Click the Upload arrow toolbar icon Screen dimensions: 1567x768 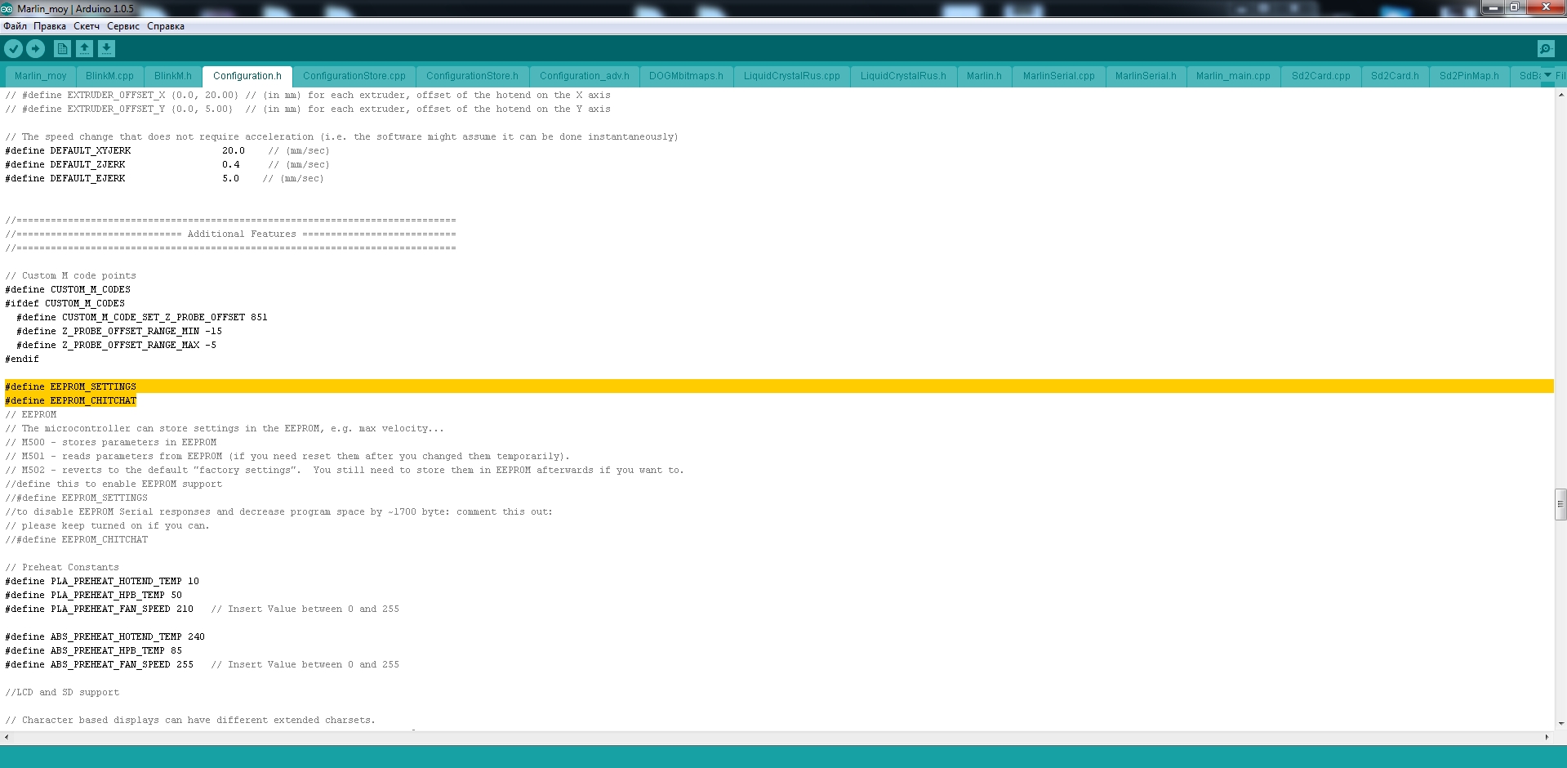point(36,49)
